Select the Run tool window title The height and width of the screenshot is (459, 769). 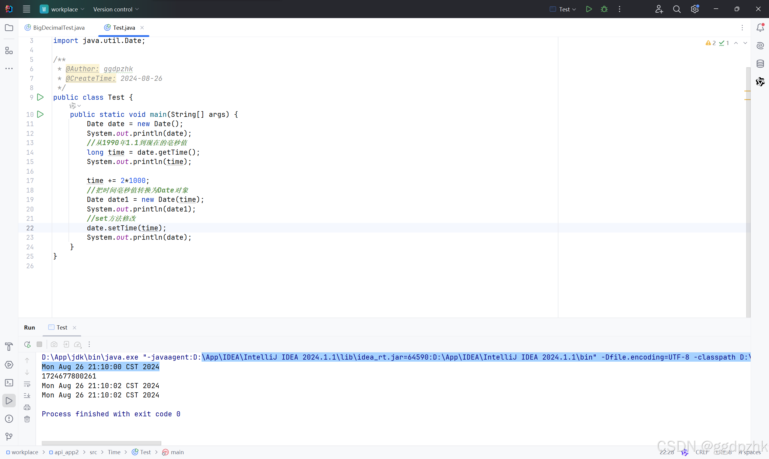pyautogui.click(x=29, y=327)
